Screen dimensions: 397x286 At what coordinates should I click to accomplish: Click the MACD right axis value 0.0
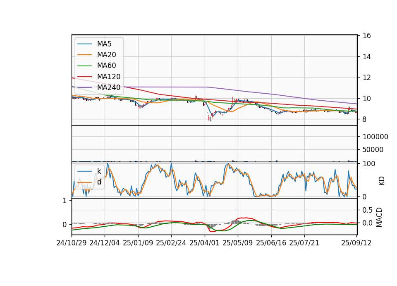click(368, 223)
